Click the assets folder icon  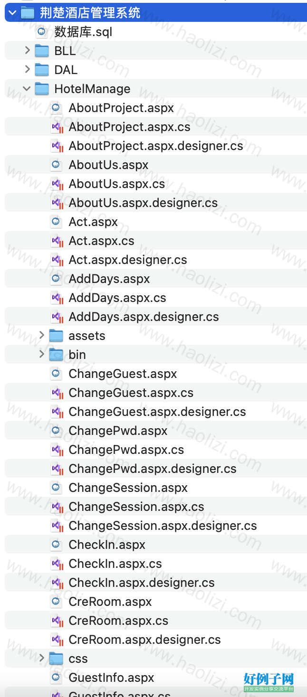tap(56, 336)
